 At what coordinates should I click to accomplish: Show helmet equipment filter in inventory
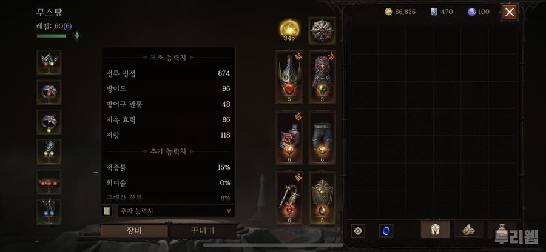tap(434, 230)
